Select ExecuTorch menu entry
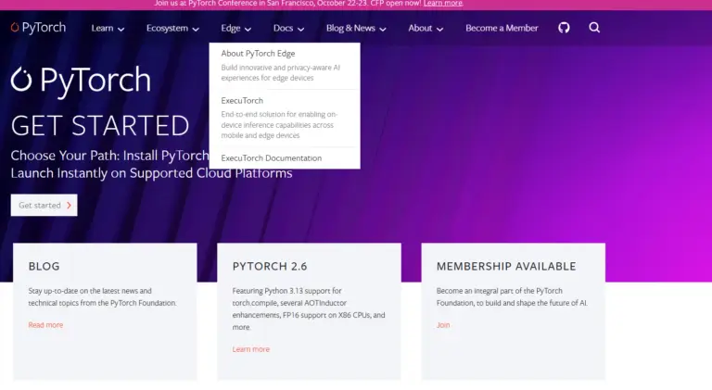Screen dimensions: 712x390 tap(242, 101)
